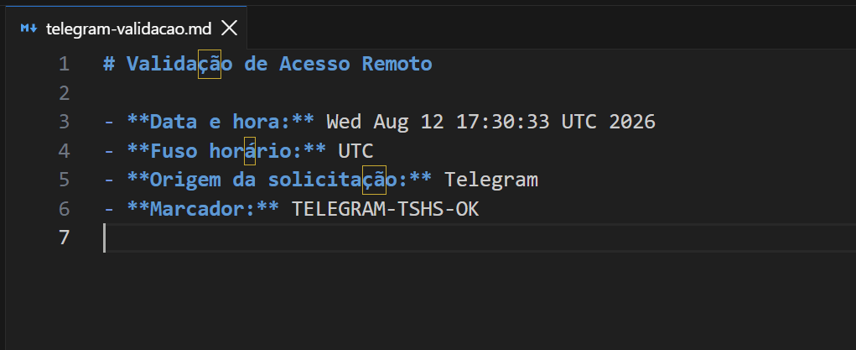Click the bold Marcador label
Image resolution: width=856 pixels, height=350 pixels.
[x=203, y=209]
